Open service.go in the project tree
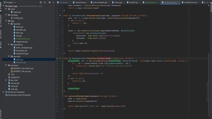Image resolution: width=212 pixels, height=119 pixels. (21, 62)
